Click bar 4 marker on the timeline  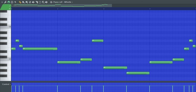pyautogui.click(x=150, y=9)
